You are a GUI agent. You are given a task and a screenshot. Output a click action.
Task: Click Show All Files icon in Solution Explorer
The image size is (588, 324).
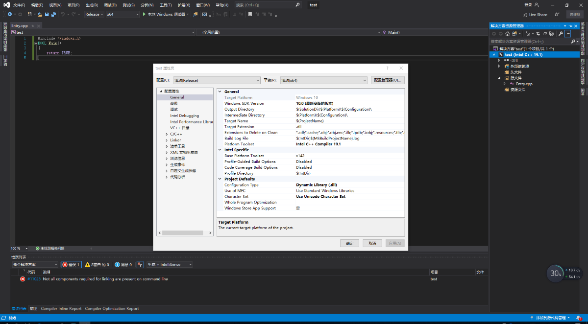click(552, 34)
